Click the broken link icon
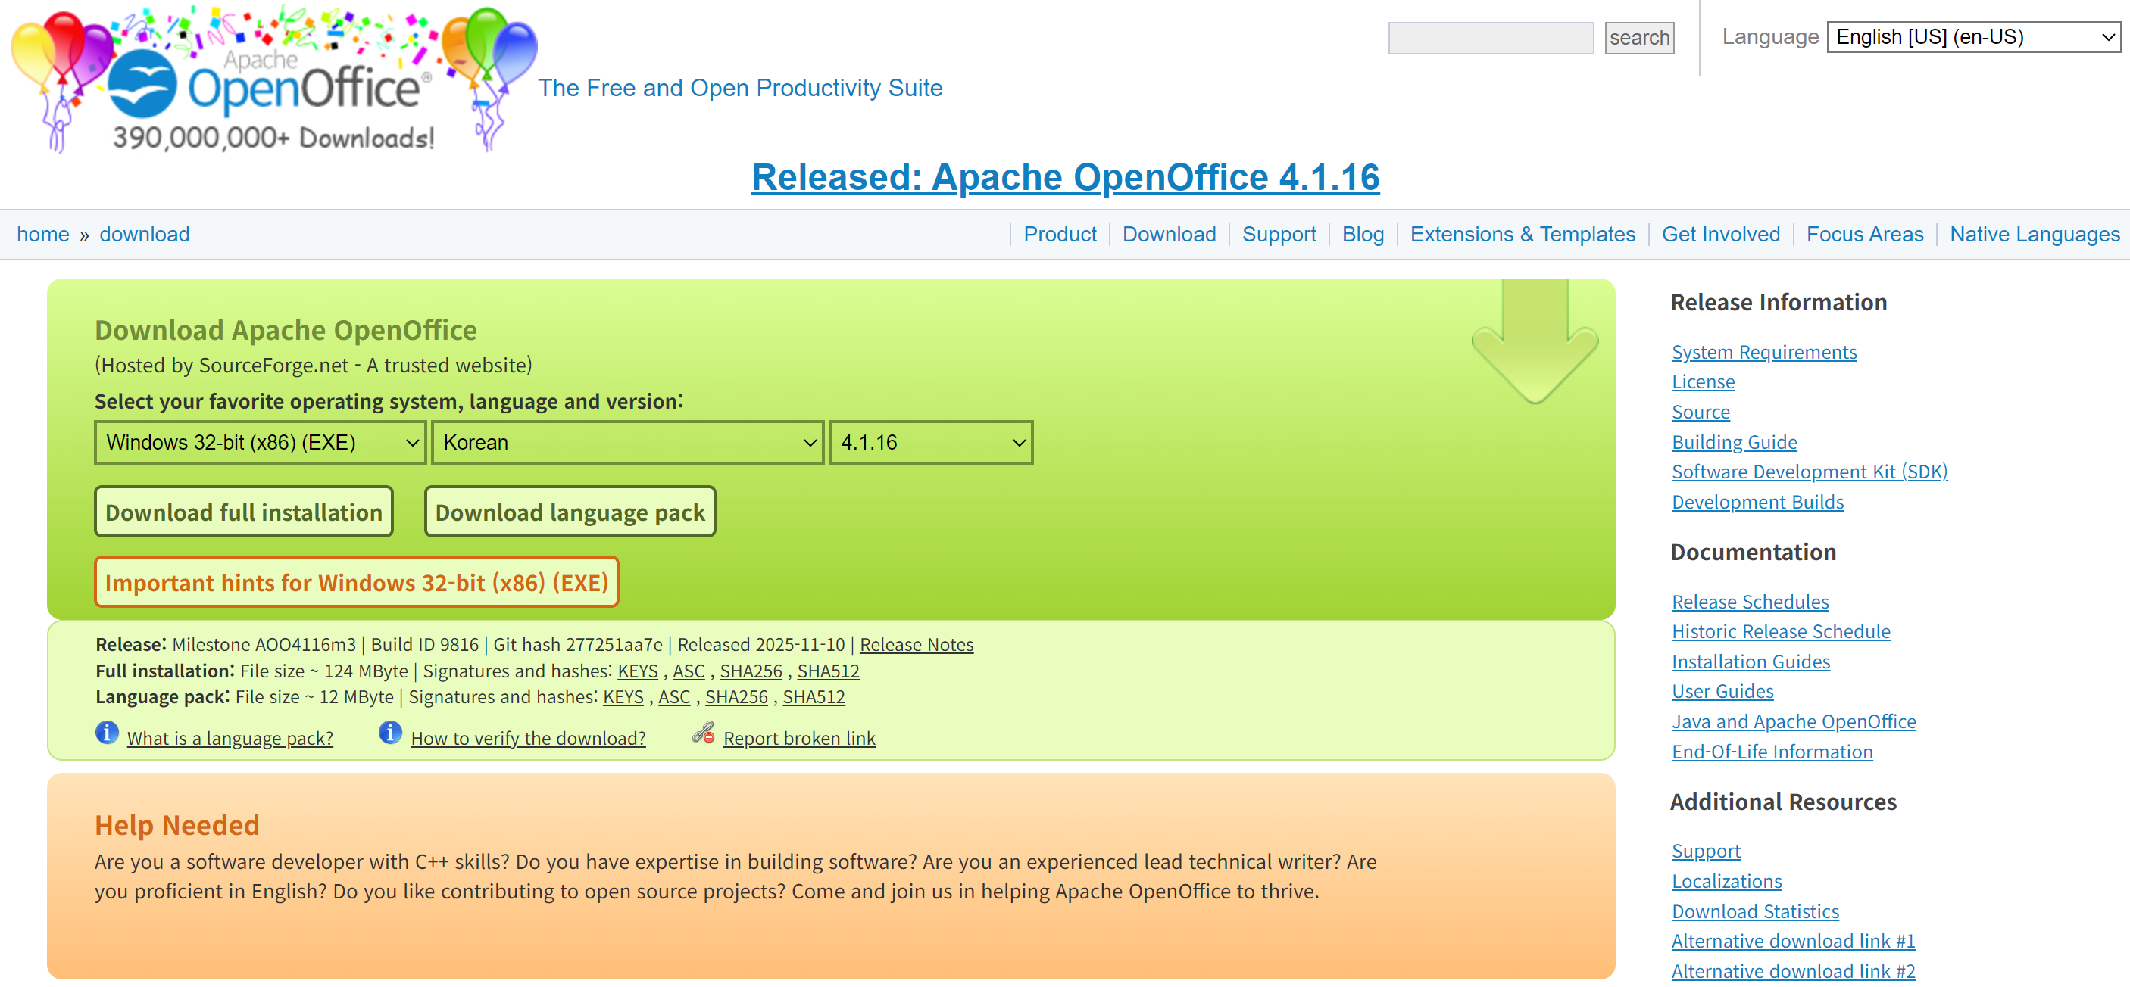Viewport: 2130px width, 987px height. coord(704,733)
